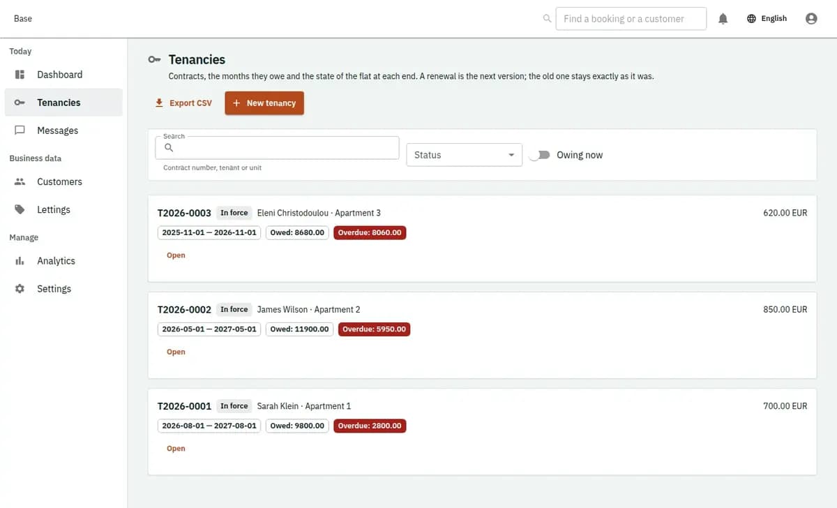The height and width of the screenshot is (508, 837).
Task: Click the 620.00 EUR rent amount
Action: (785, 213)
